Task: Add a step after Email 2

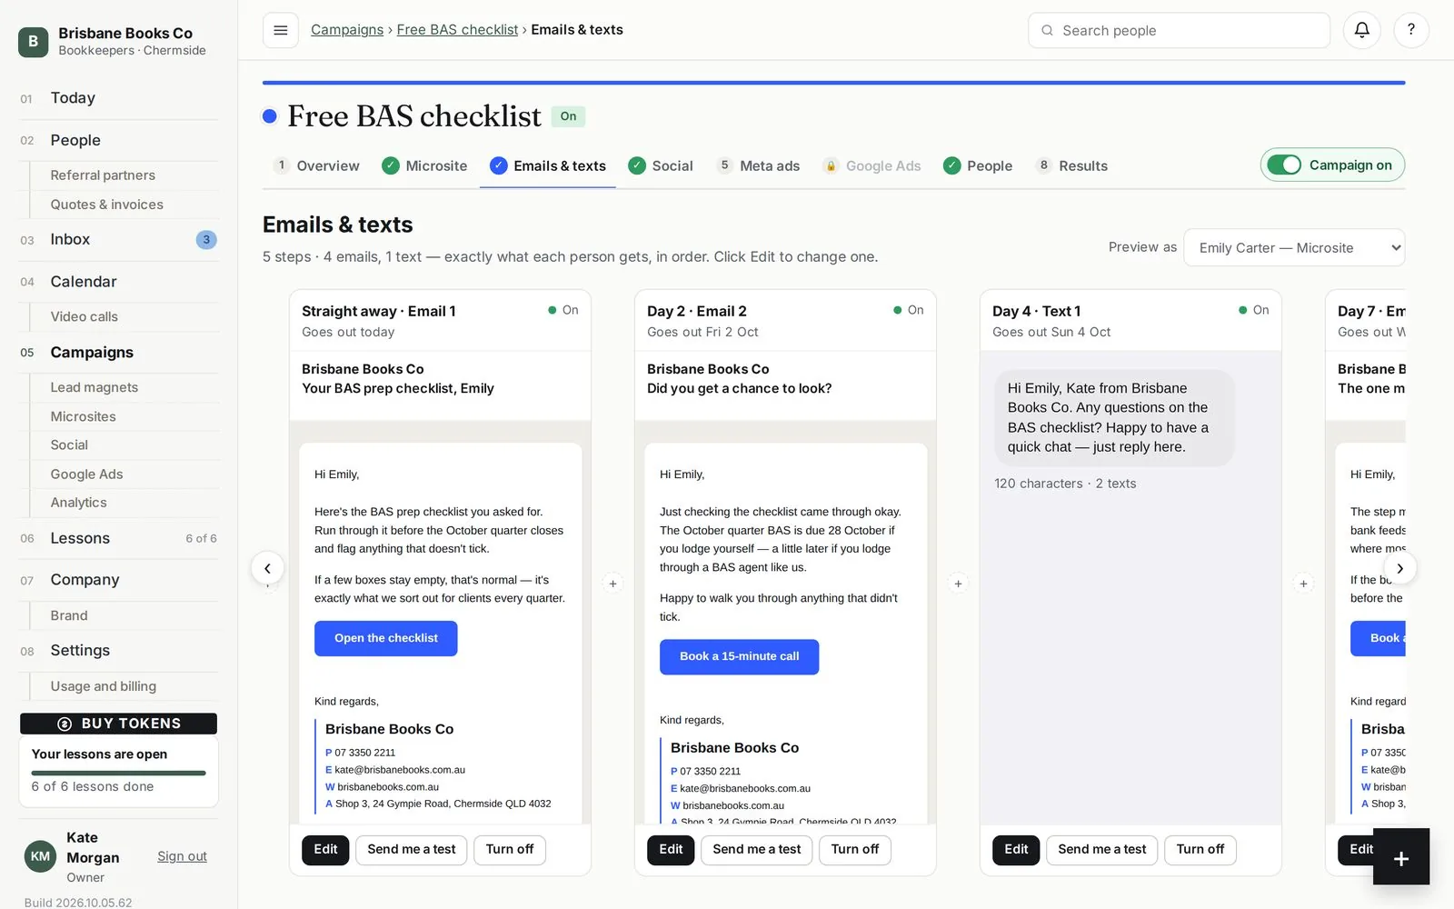Action: [958, 584]
